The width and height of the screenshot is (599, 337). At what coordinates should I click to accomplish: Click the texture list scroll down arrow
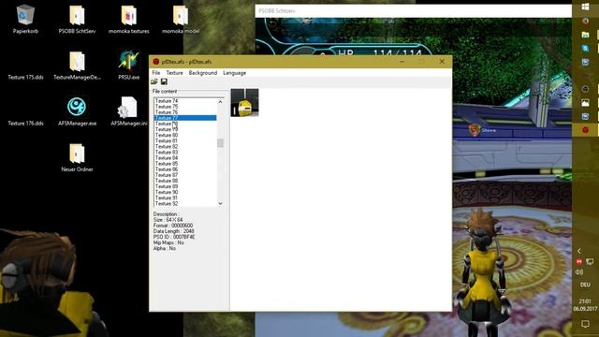coord(220,203)
